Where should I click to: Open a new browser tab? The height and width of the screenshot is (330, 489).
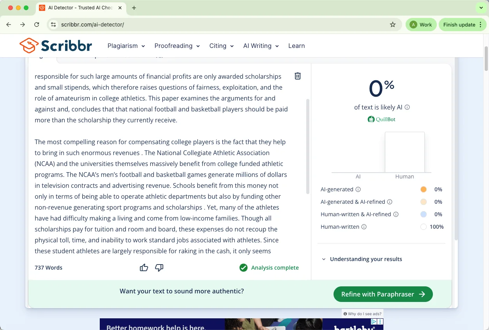[x=134, y=8]
